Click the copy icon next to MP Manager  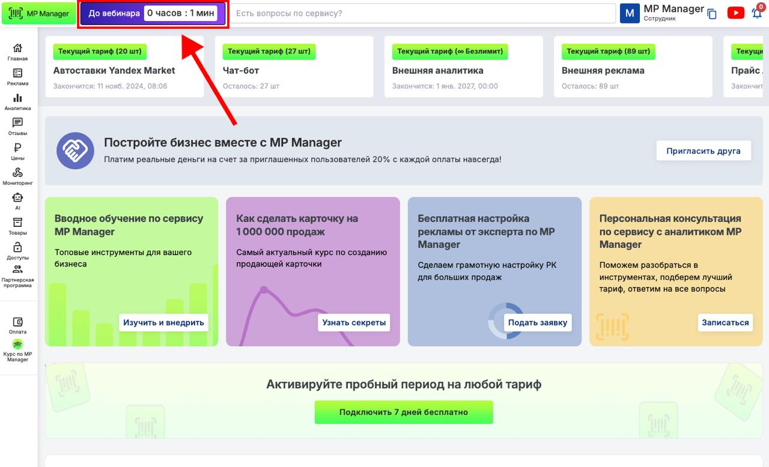click(x=712, y=14)
